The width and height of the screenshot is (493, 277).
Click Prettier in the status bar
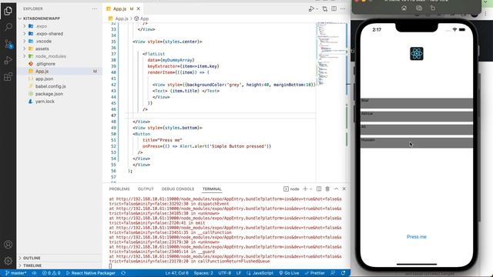pos(315,273)
